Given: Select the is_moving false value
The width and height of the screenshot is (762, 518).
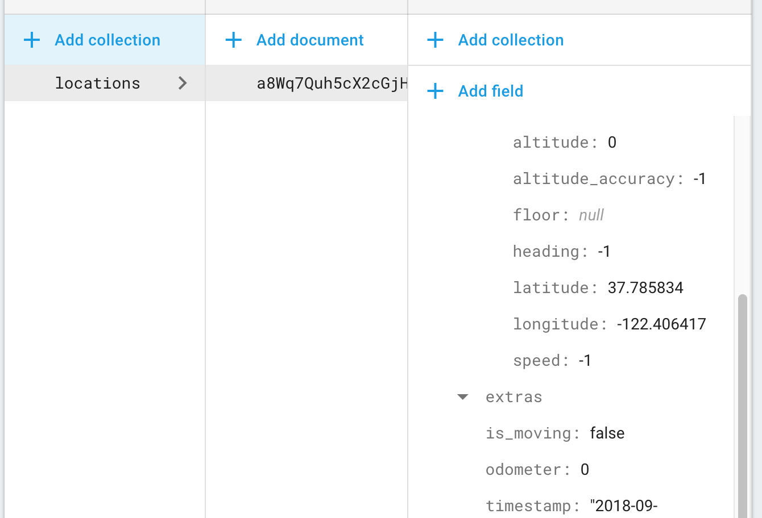Looking at the screenshot, I should click(606, 433).
